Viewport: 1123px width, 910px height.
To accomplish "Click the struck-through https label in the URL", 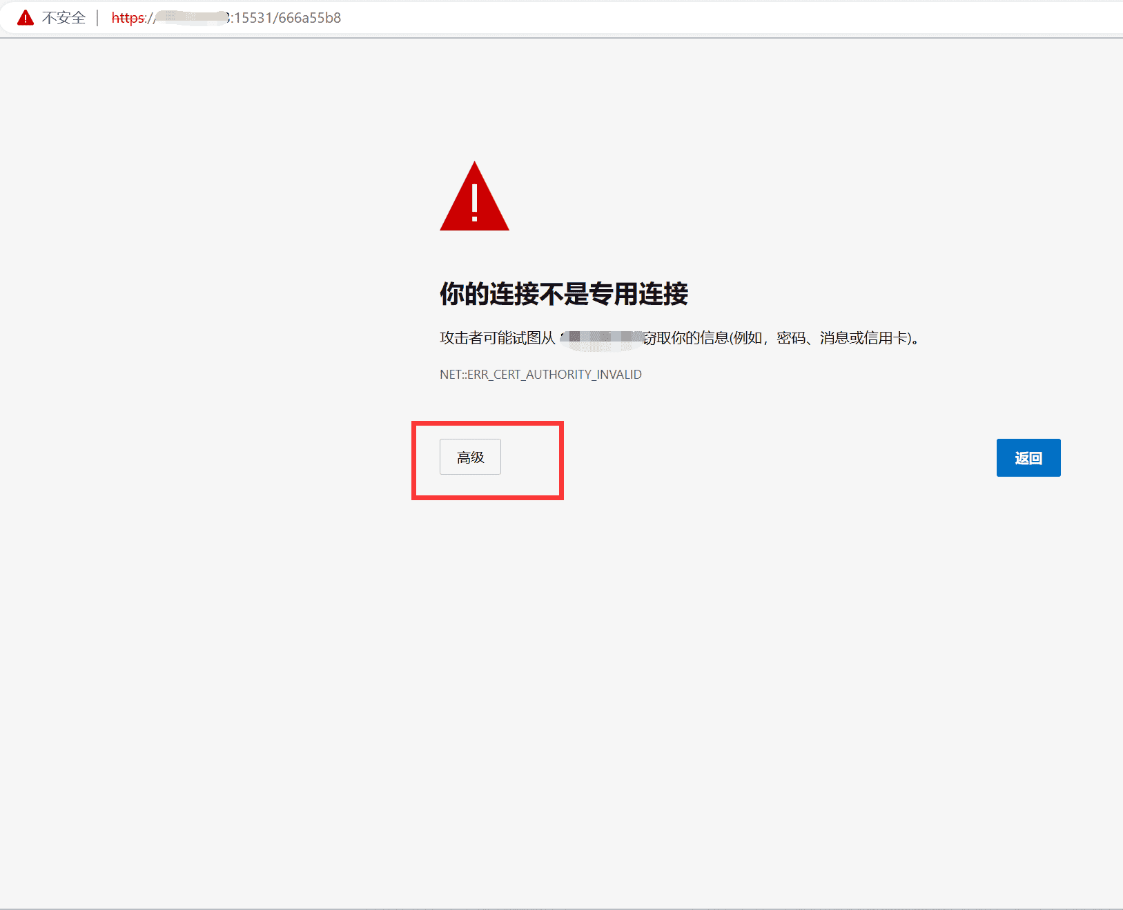I will point(128,18).
